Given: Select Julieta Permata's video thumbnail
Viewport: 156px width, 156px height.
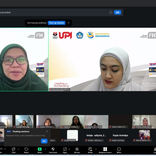Looking at the screenshot, I should 24,122.
